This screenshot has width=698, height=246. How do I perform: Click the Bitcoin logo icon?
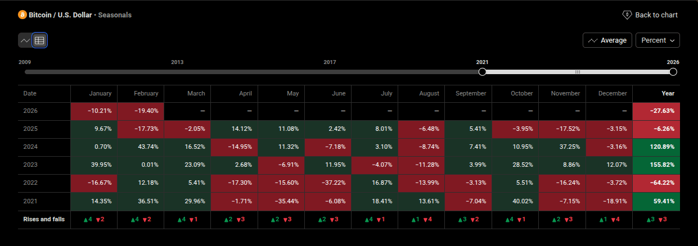[22, 15]
